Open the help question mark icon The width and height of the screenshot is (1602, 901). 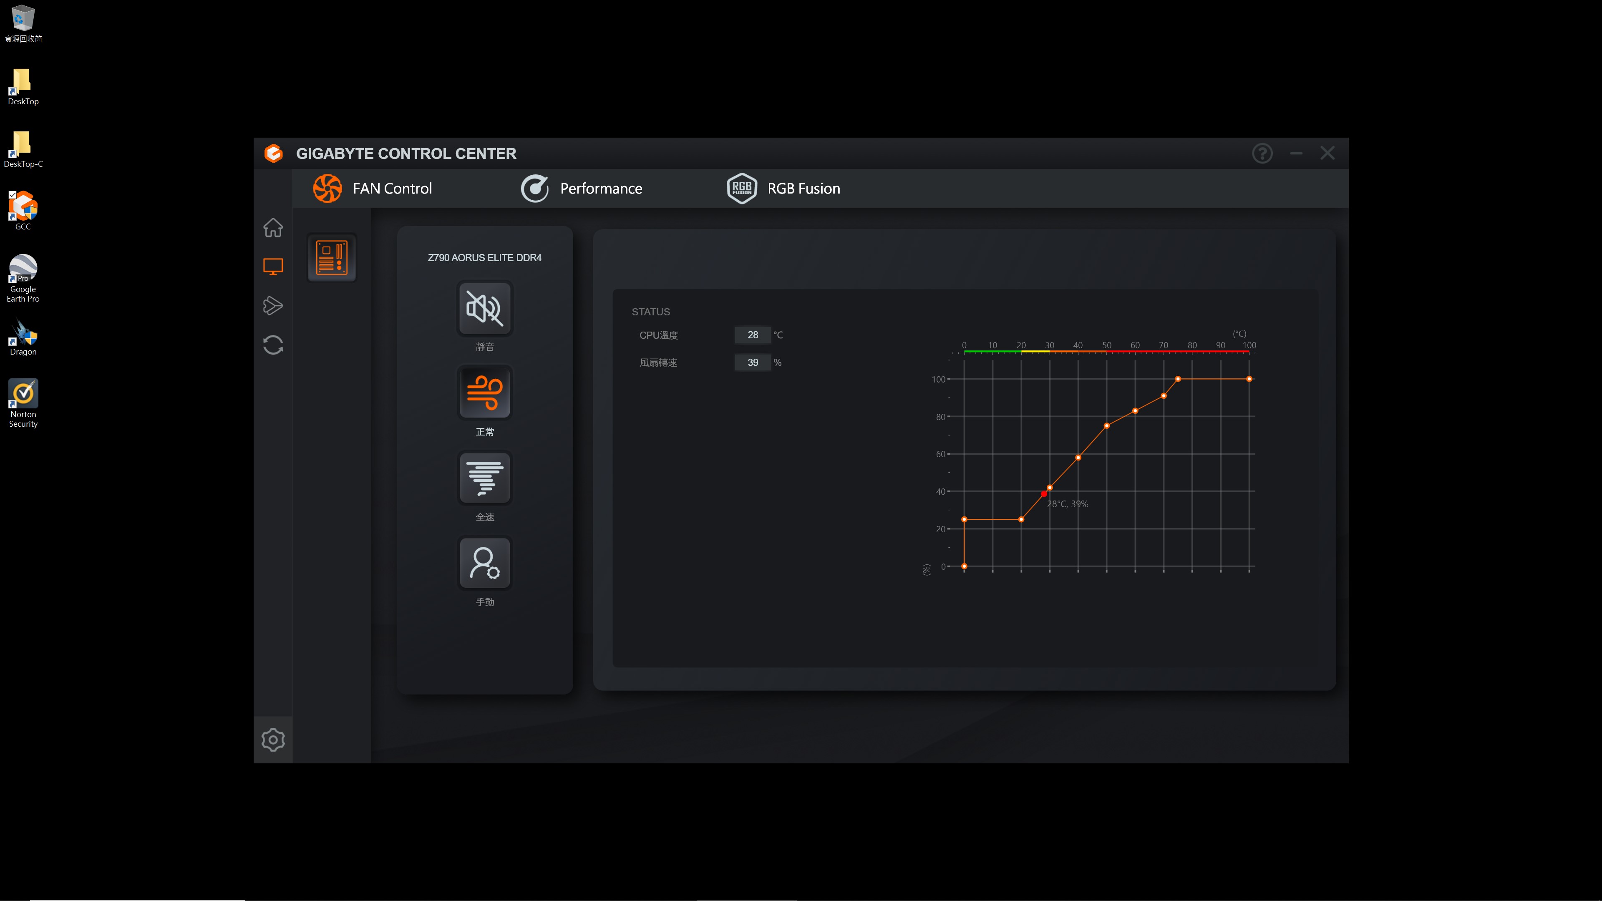pos(1262,153)
